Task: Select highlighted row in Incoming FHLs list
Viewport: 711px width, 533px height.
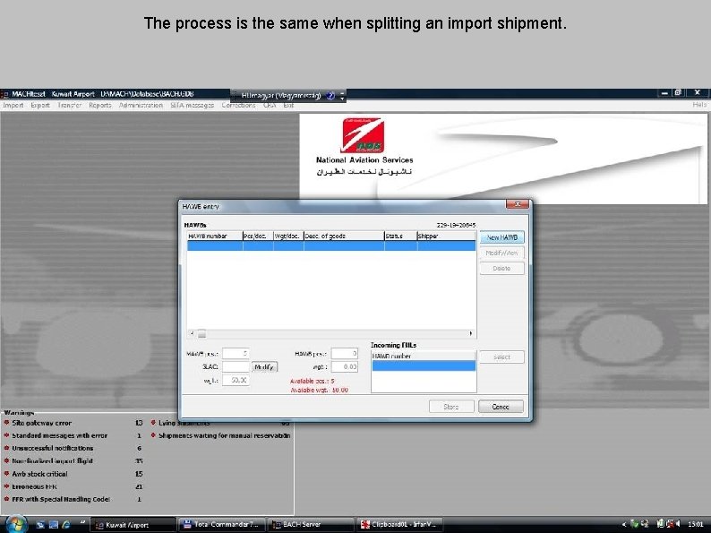Action: tap(424, 365)
